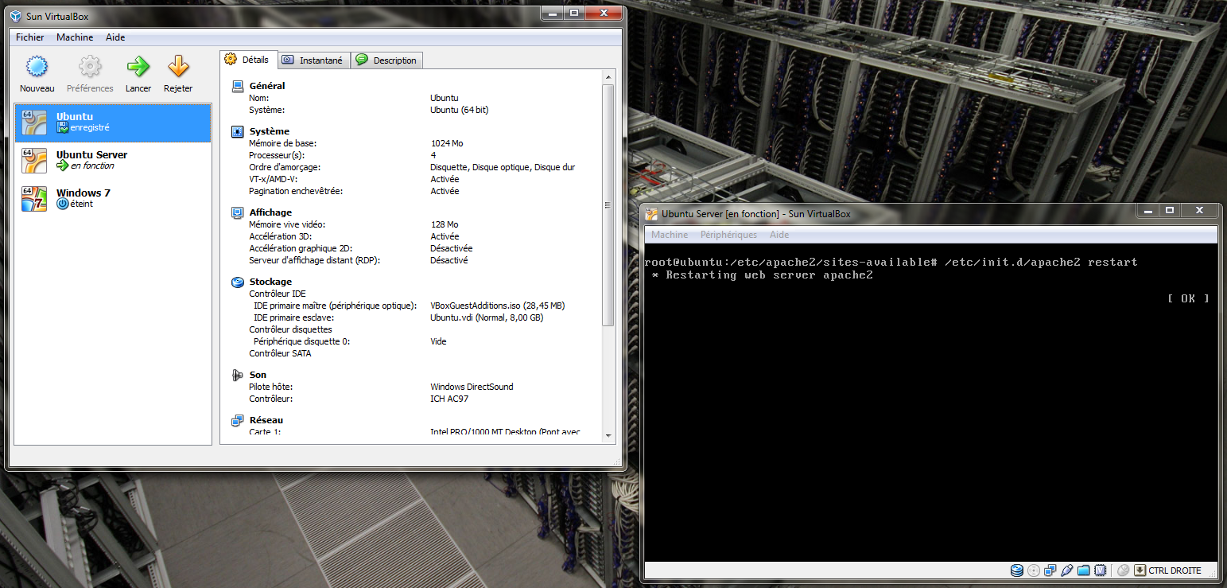The height and width of the screenshot is (588, 1227).
Task: Click the 'Ubuntu (64 bit)' system value
Action: tap(459, 110)
